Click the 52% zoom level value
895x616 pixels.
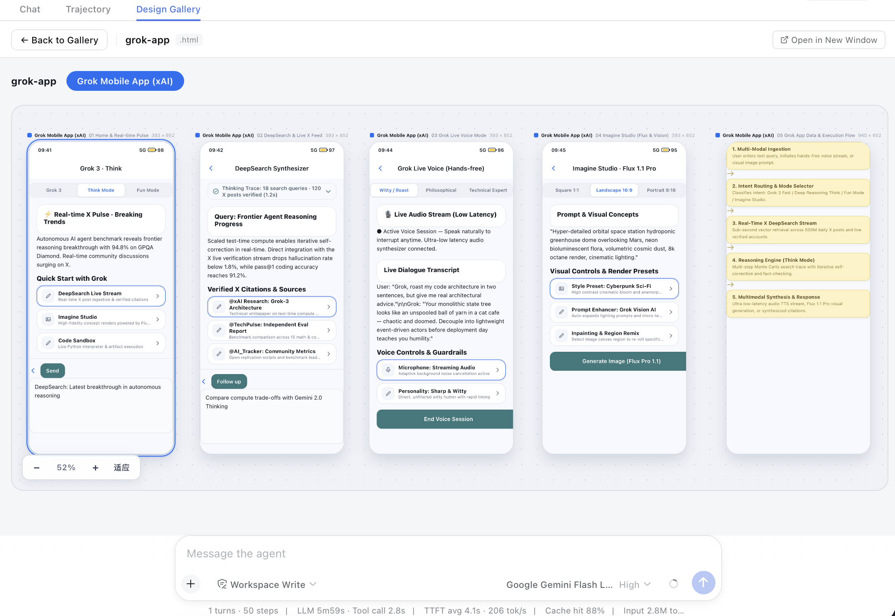(x=66, y=468)
